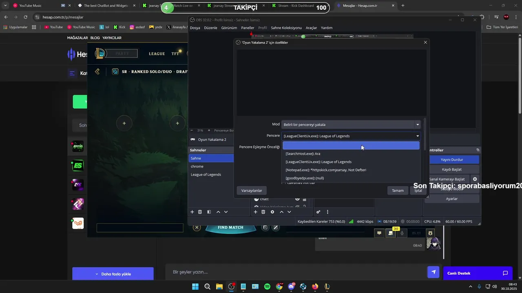Image resolution: width=522 pixels, height=293 pixels.
Task: Move scene down with arrow under Sahneler
Action: tap(226, 212)
